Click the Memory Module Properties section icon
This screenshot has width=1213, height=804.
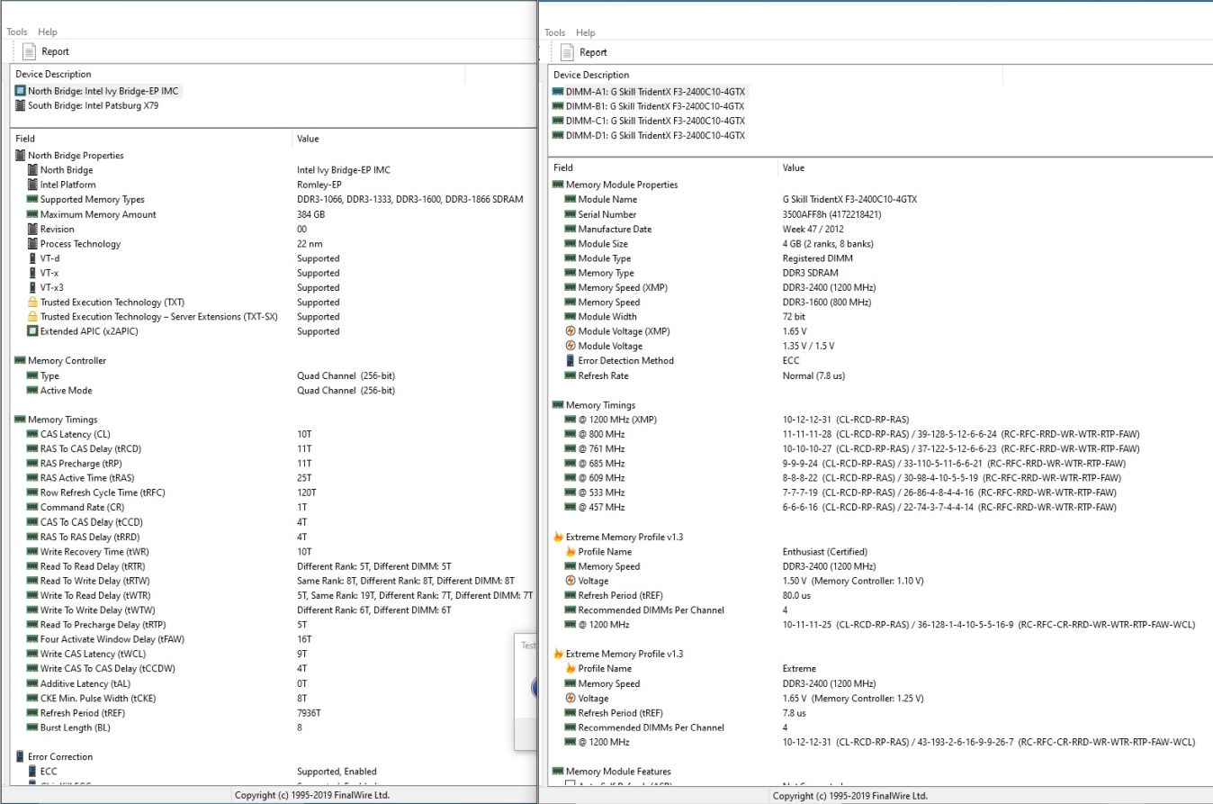tap(558, 185)
